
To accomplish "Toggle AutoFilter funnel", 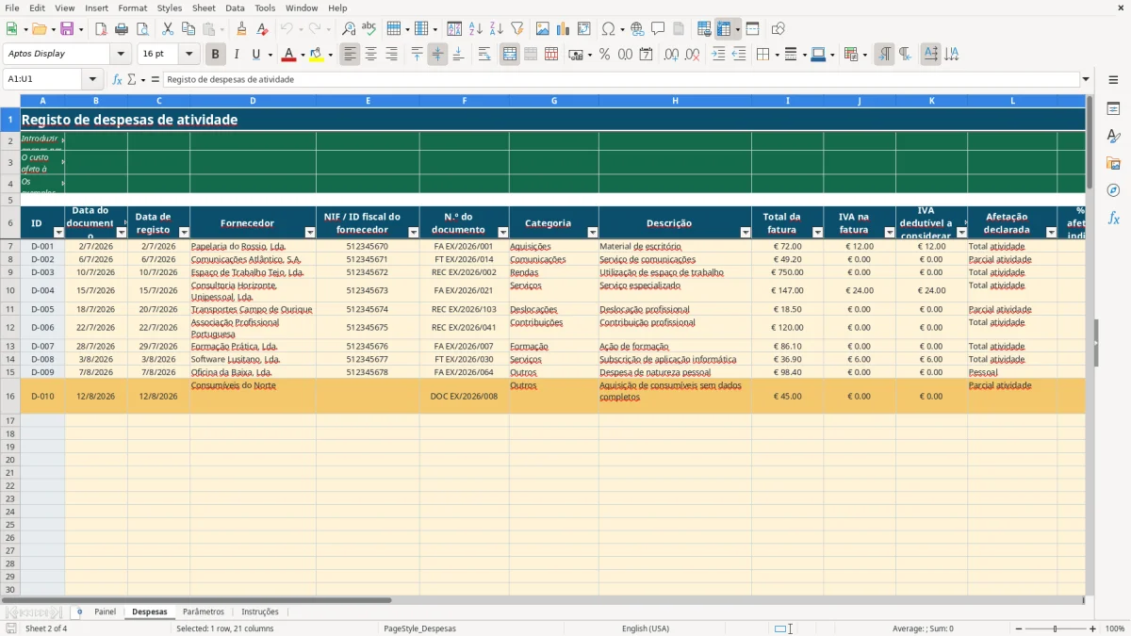I will pyautogui.click(x=516, y=29).
